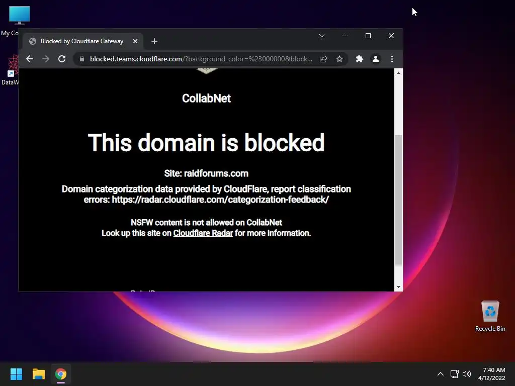Close the Chrome window
Image resolution: width=515 pixels, height=386 pixels.
pos(391,36)
